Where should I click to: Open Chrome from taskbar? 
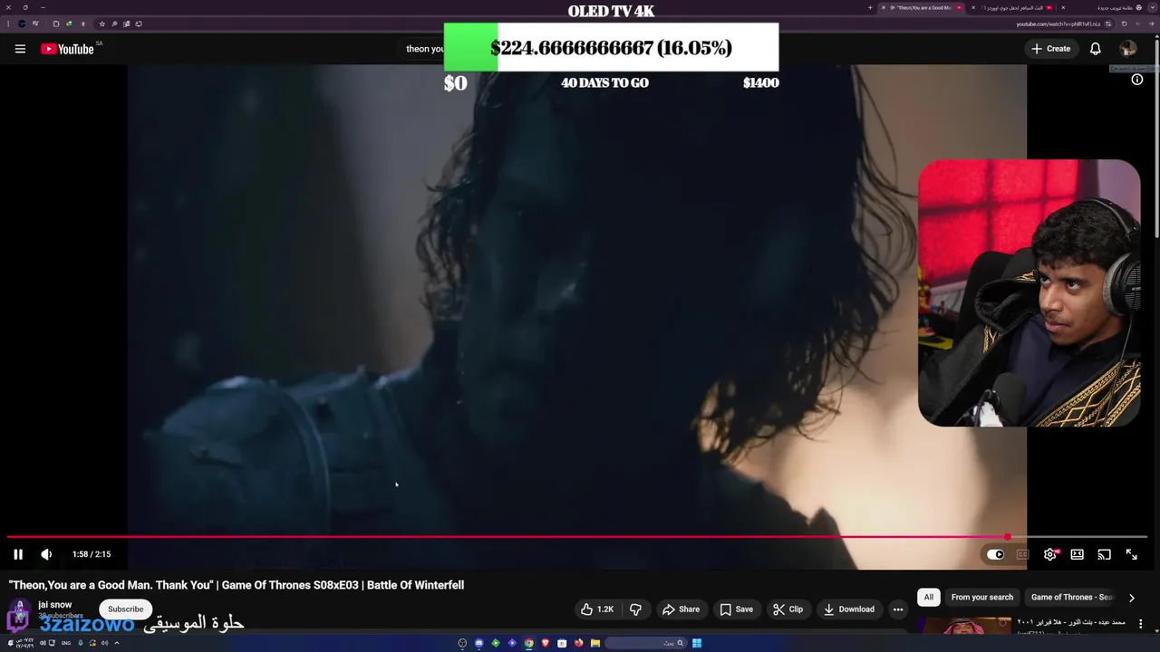pyautogui.click(x=528, y=643)
